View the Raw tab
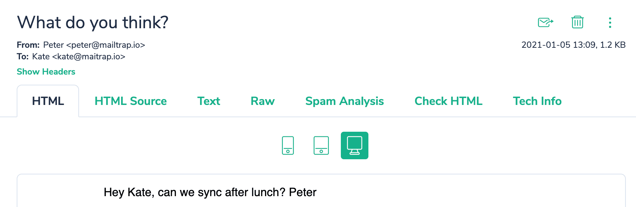Viewport: 636px width, 207px height. (x=263, y=101)
